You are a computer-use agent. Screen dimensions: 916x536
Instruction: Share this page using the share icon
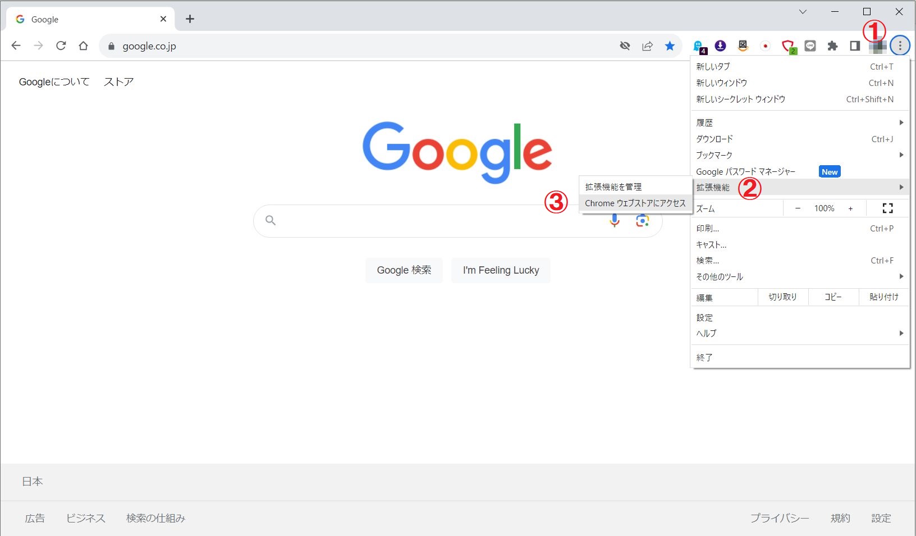point(647,46)
